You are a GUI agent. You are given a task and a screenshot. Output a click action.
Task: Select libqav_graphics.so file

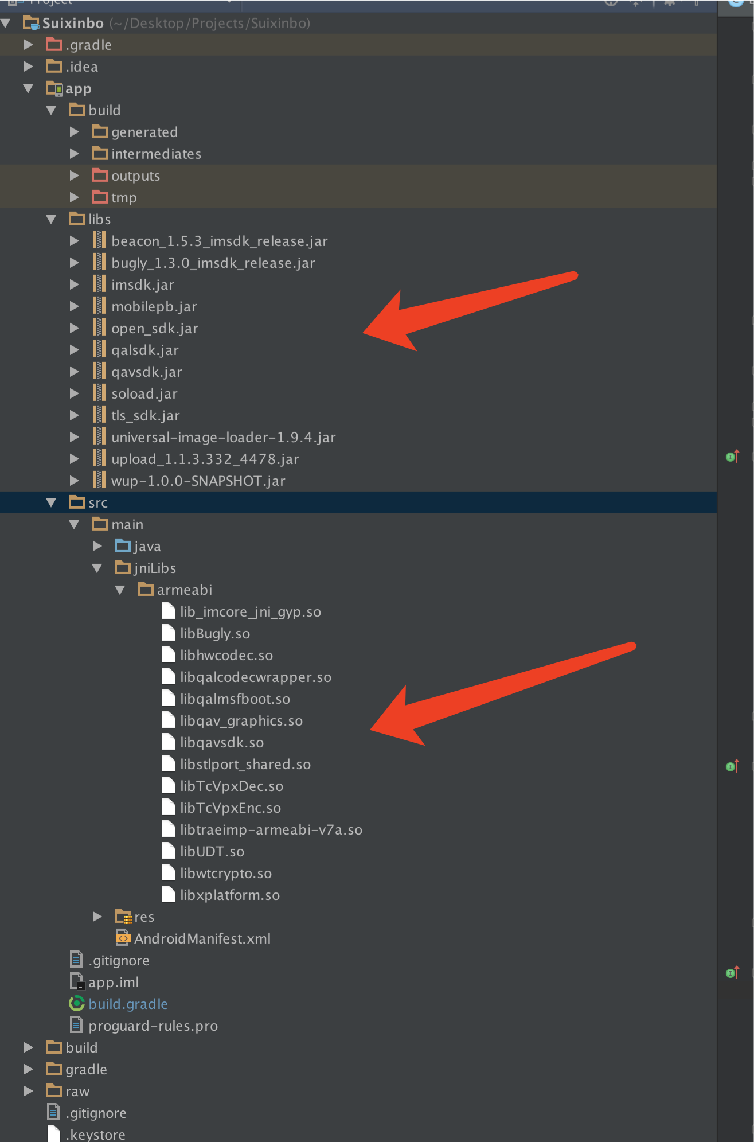[241, 721]
